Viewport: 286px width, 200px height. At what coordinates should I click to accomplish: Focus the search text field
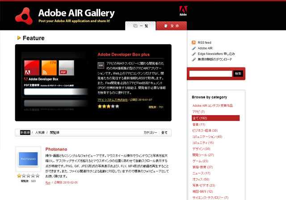coord(210,74)
